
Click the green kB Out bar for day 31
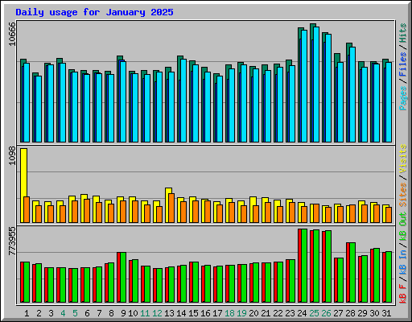point(389,277)
